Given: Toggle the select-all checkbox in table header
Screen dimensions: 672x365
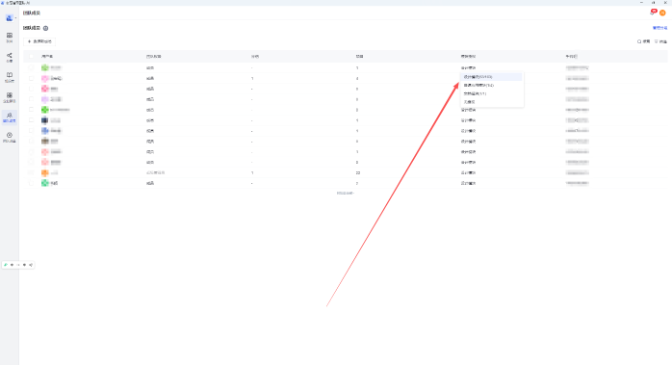Looking at the screenshot, I should [31, 56].
